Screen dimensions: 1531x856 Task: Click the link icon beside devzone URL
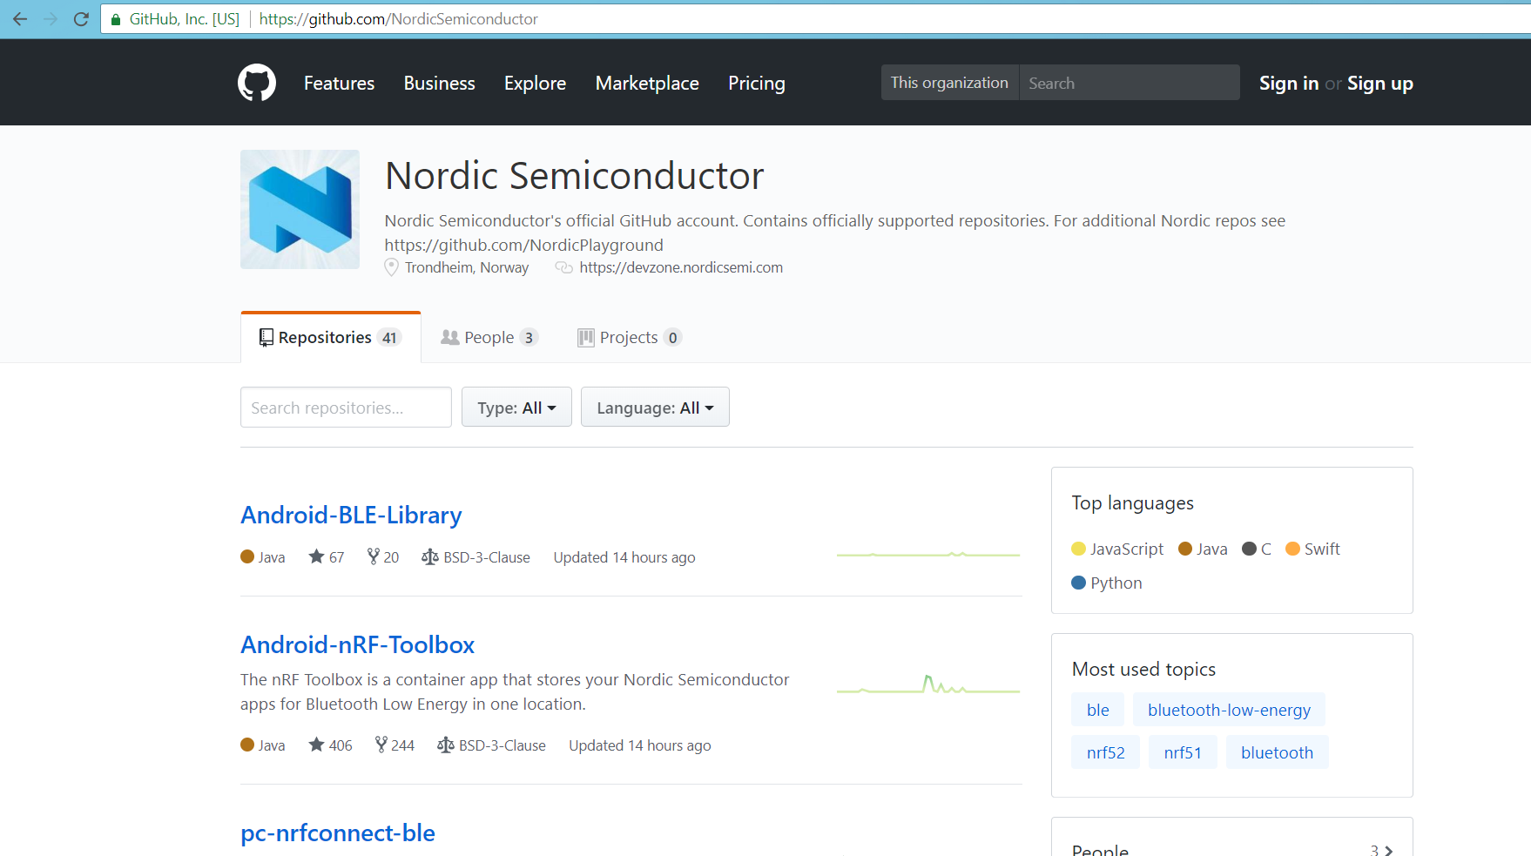564,267
